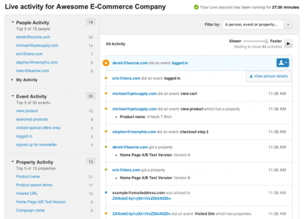
Task: Click michael@petsupply.com in the view cart row
Action: coord(134,93)
